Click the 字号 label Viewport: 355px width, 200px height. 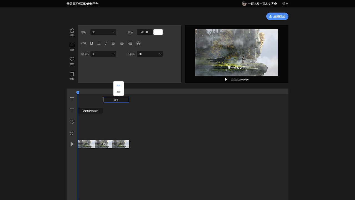[84, 32]
